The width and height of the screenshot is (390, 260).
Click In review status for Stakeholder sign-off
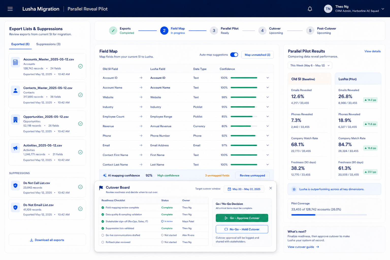click(167, 221)
